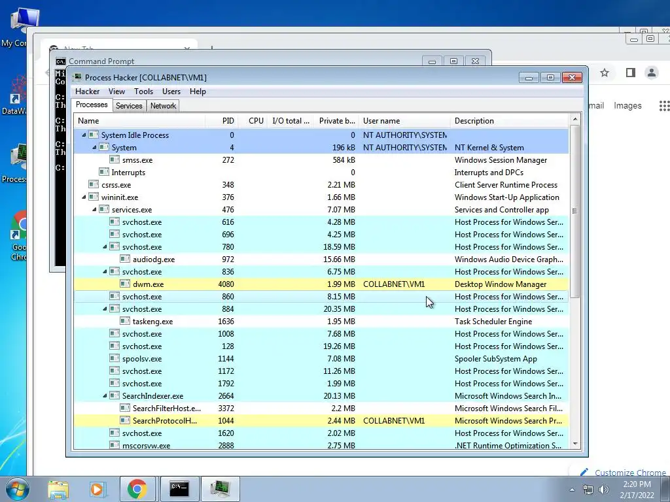Switch to the Network tab

coord(163,106)
